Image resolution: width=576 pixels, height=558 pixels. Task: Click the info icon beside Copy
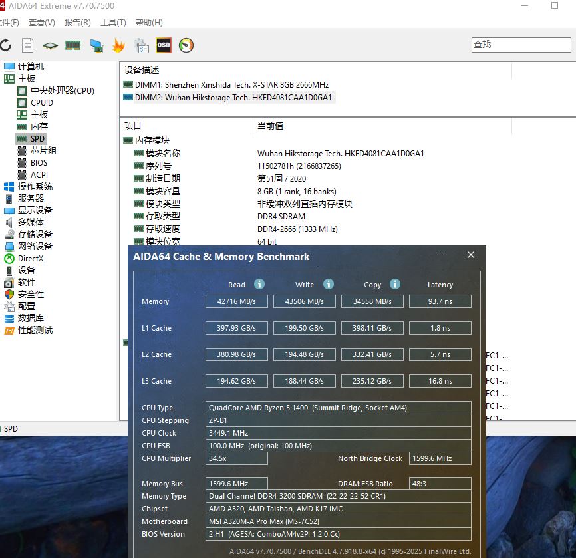click(x=395, y=284)
